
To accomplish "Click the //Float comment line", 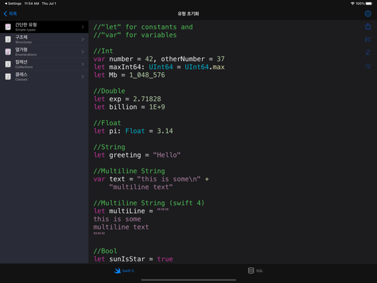I will (x=107, y=123).
